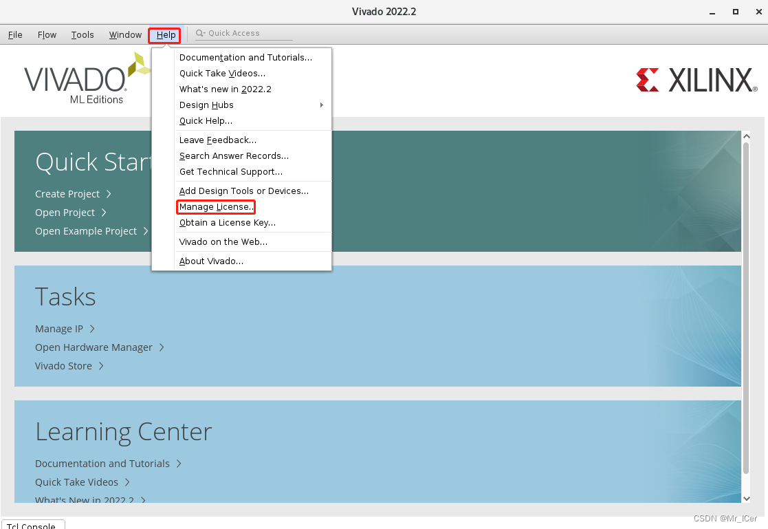768x529 pixels.
Task: Open the Window menu
Action: coord(125,35)
